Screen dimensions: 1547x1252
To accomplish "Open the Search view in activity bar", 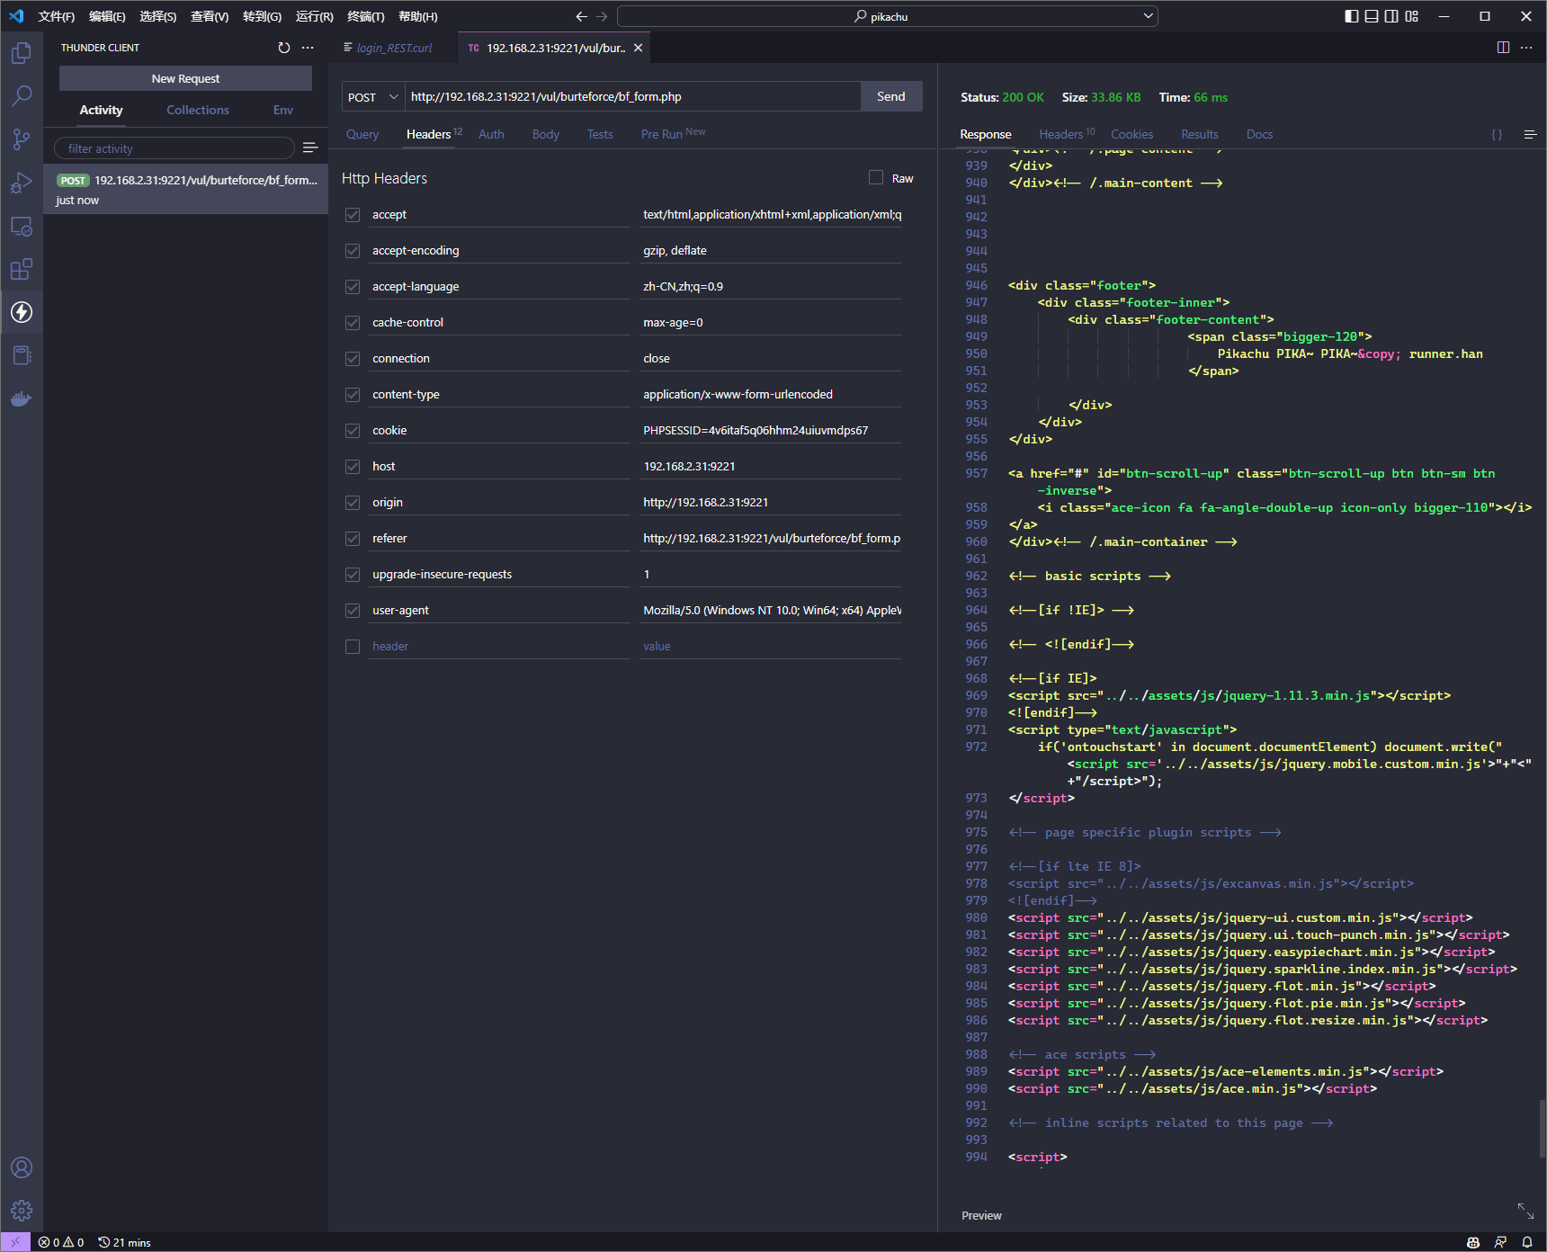I will point(22,96).
